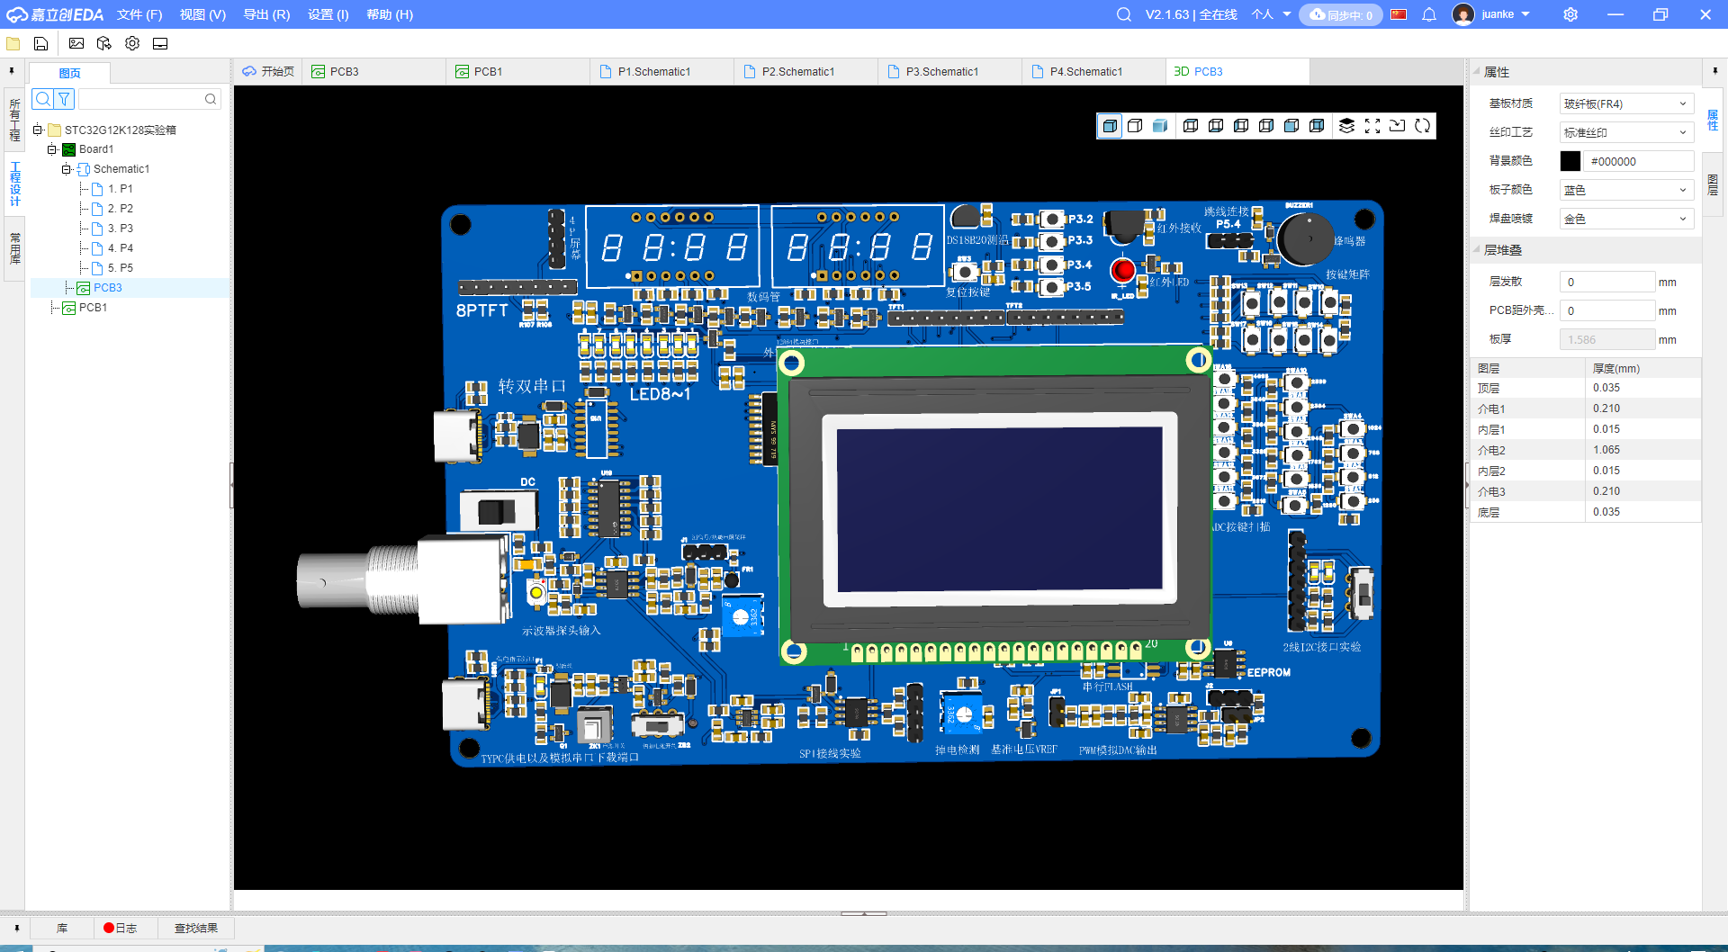Click the auto-rotate circular arrows icon
This screenshot has height=952, width=1728.
(x=1423, y=126)
